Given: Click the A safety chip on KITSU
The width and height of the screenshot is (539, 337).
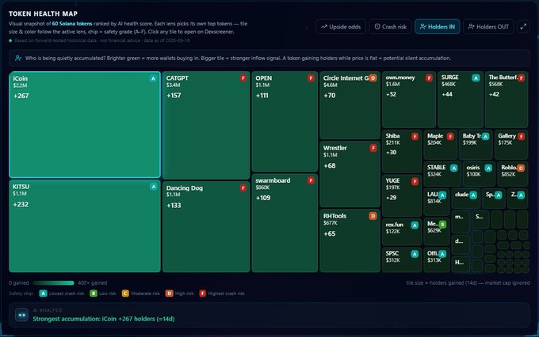Looking at the screenshot, I should click(153, 187).
